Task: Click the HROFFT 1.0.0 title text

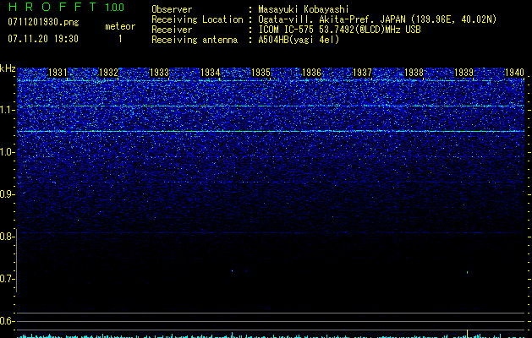Action: [x=67, y=7]
